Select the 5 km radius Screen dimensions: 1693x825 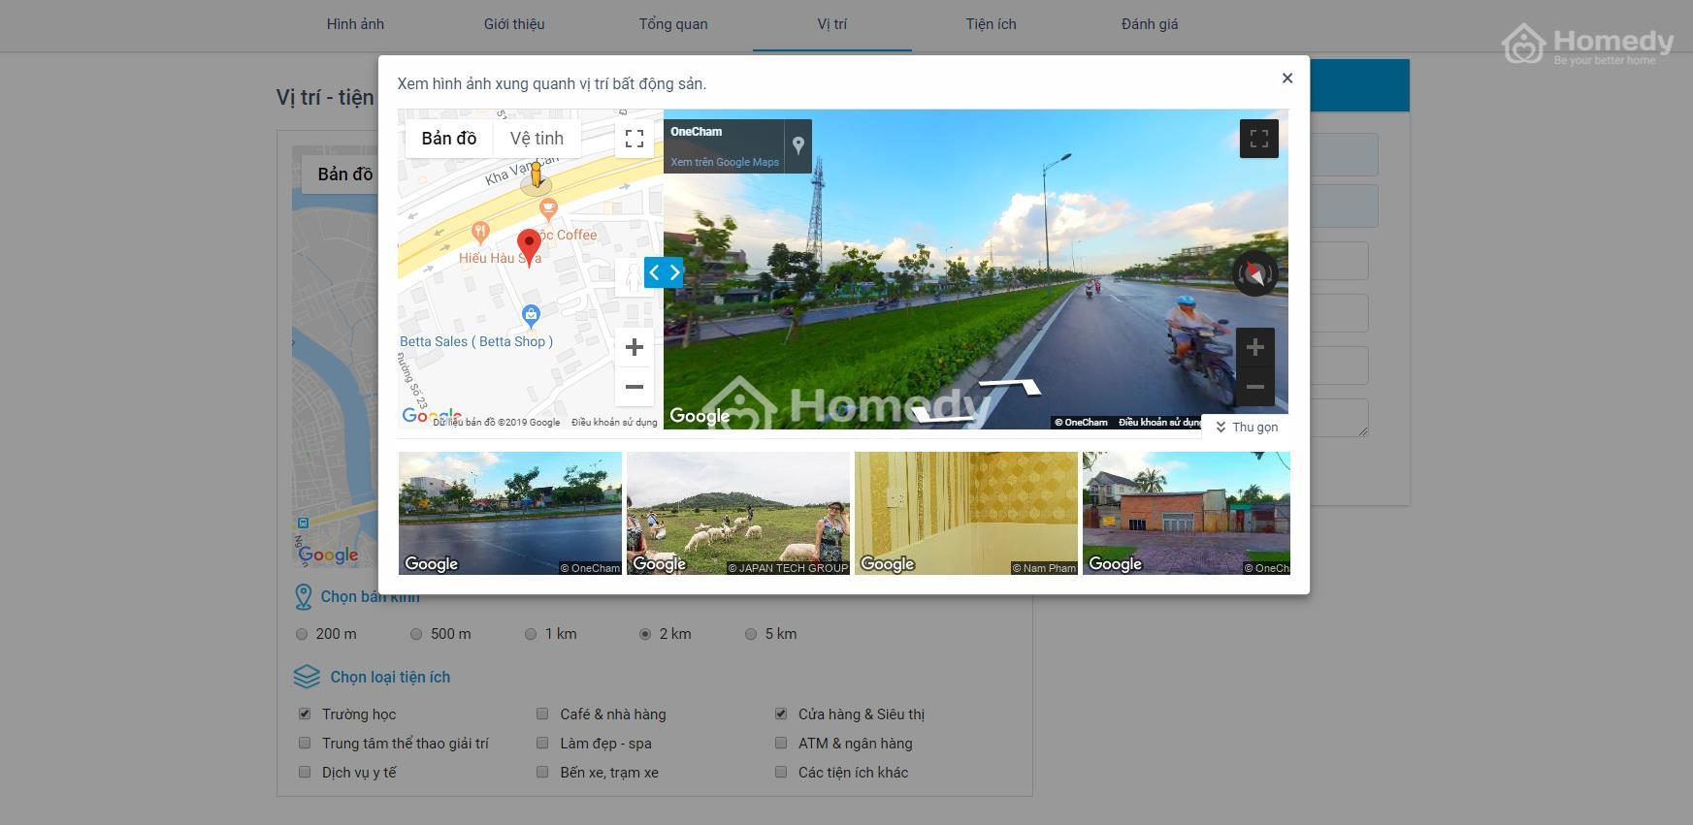pyautogui.click(x=751, y=634)
